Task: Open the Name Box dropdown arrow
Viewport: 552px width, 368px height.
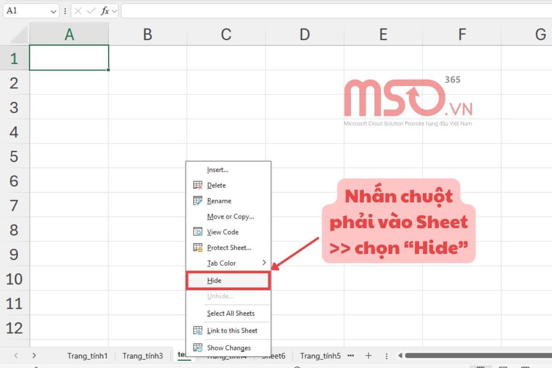Action: click(54, 11)
